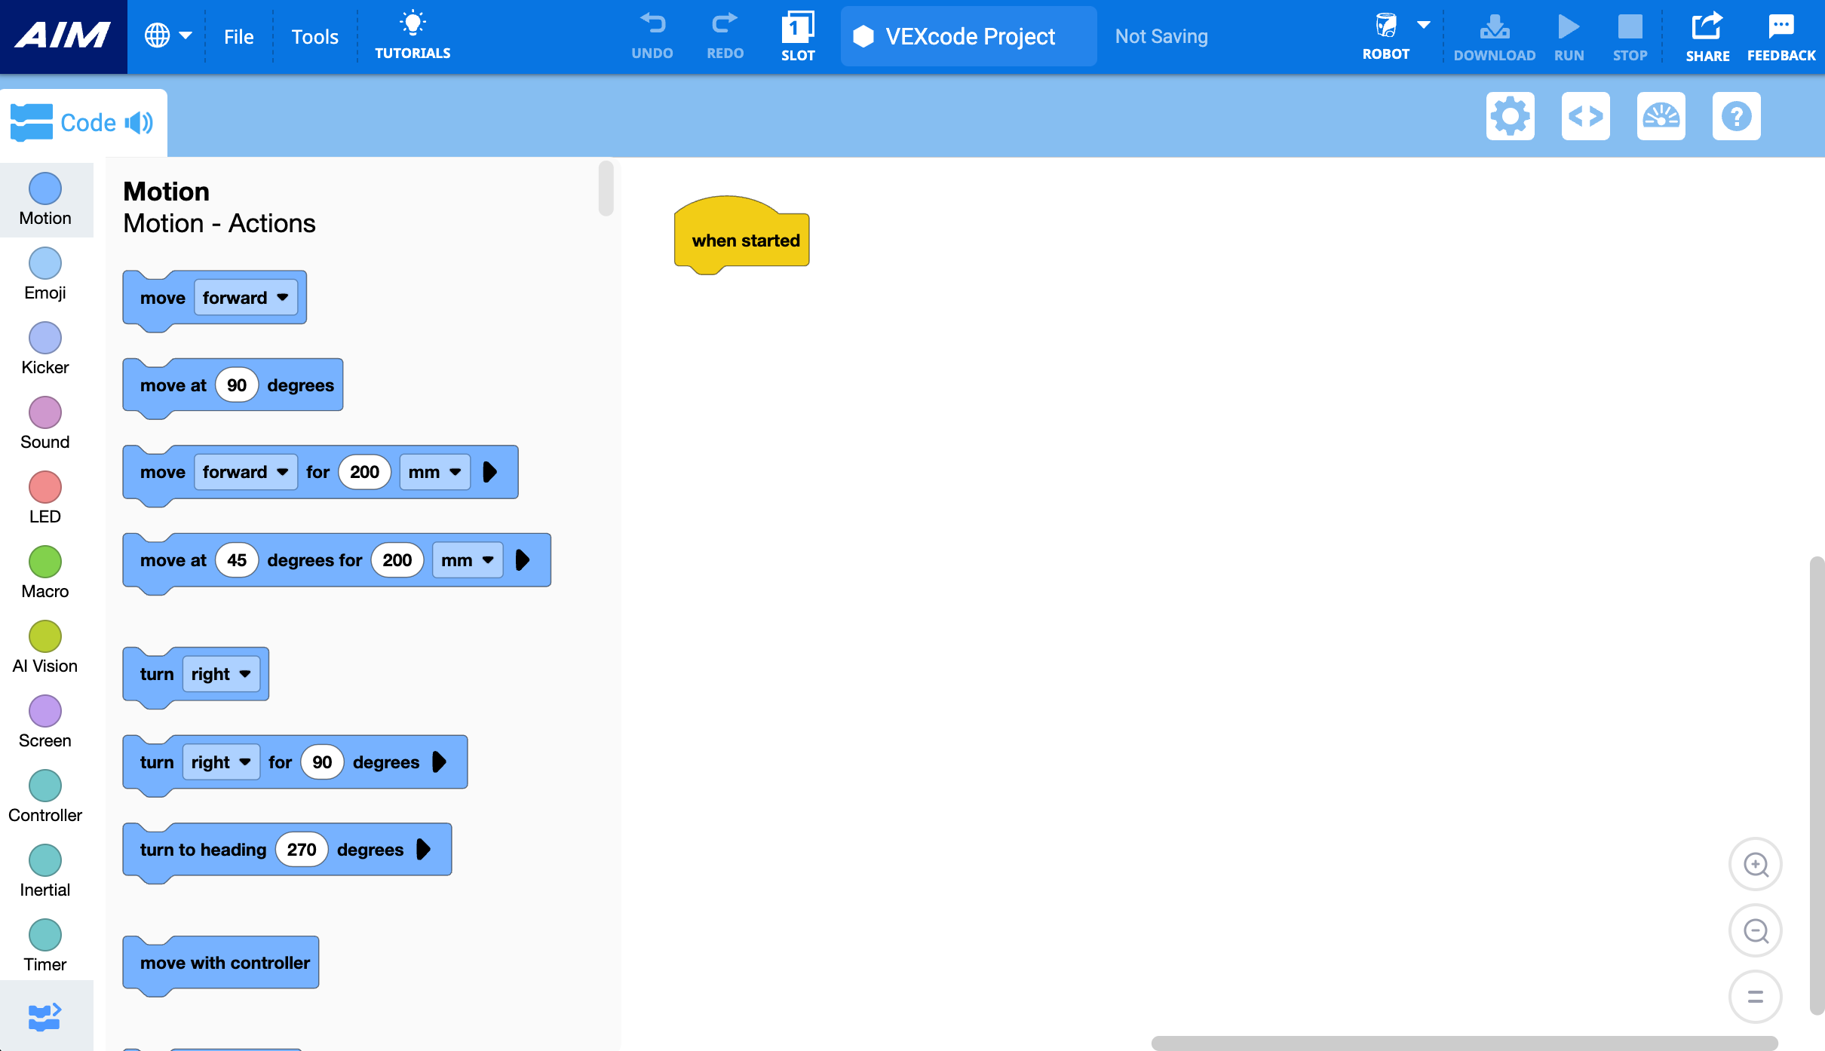Viewport: 1825px width, 1051px height.
Task: Open the Emoji block category
Action: click(x=44, y=273)
